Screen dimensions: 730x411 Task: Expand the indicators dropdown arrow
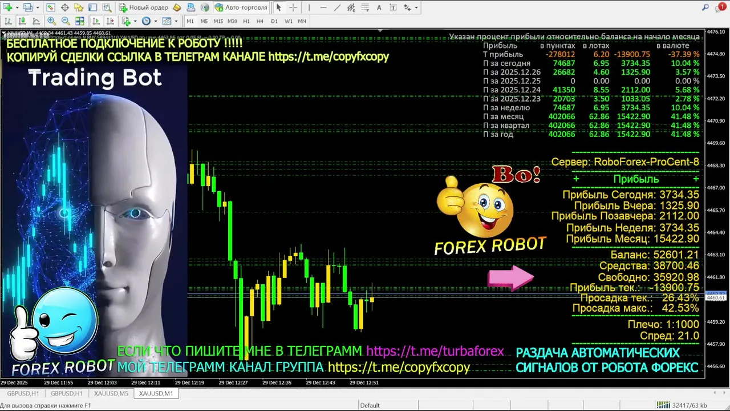[135, 21]
